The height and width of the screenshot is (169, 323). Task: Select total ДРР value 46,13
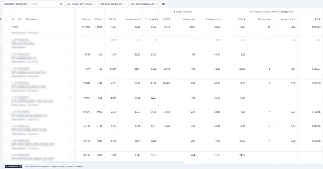click(x=167, y=27)
